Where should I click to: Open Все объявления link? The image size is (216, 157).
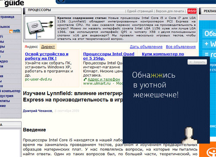(181, 47)
